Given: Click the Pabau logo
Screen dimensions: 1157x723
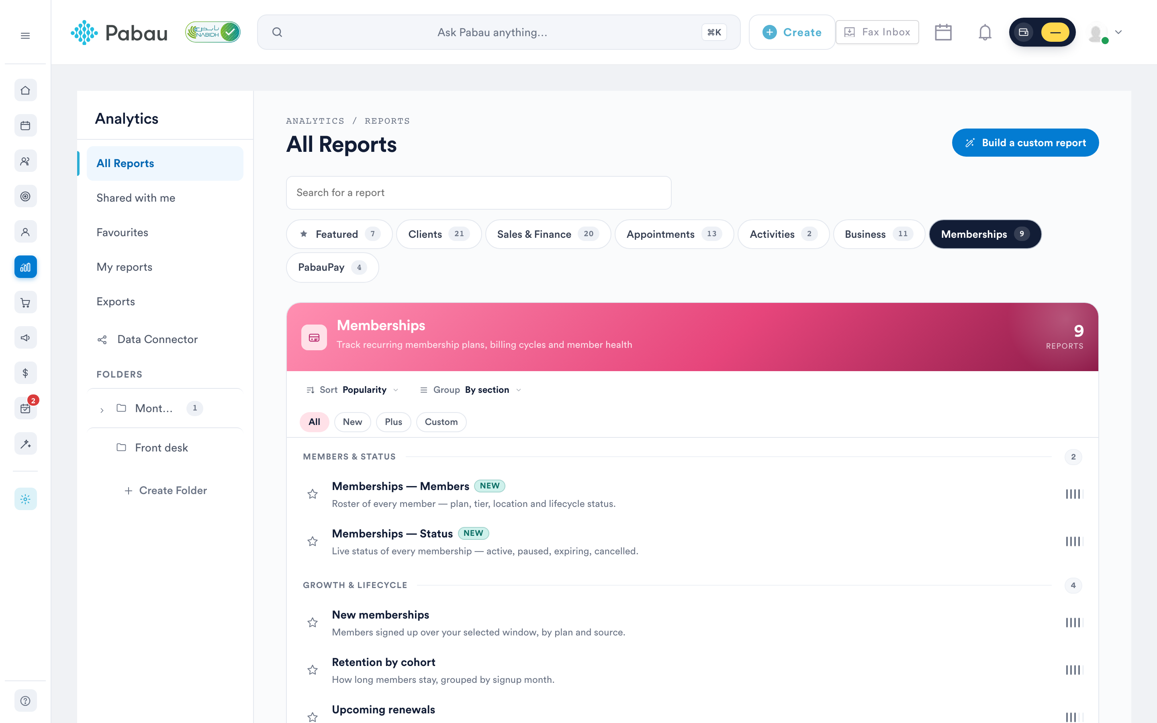Looking at the screenshot, I should pos(119,33).
